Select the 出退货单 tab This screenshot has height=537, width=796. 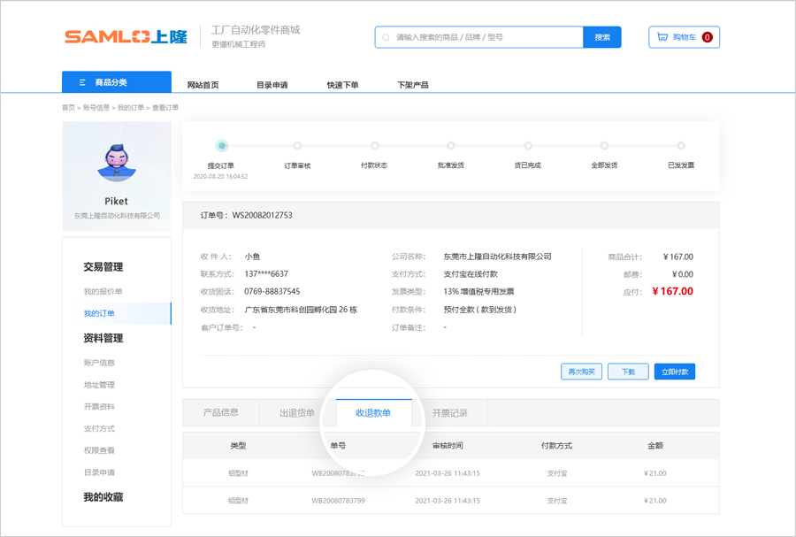tap(297, 413)
